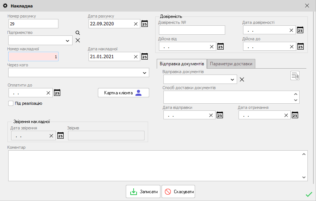Clear the Дата рахунку date value
Screen dimensions: 316x201
[x=136, y=24]
